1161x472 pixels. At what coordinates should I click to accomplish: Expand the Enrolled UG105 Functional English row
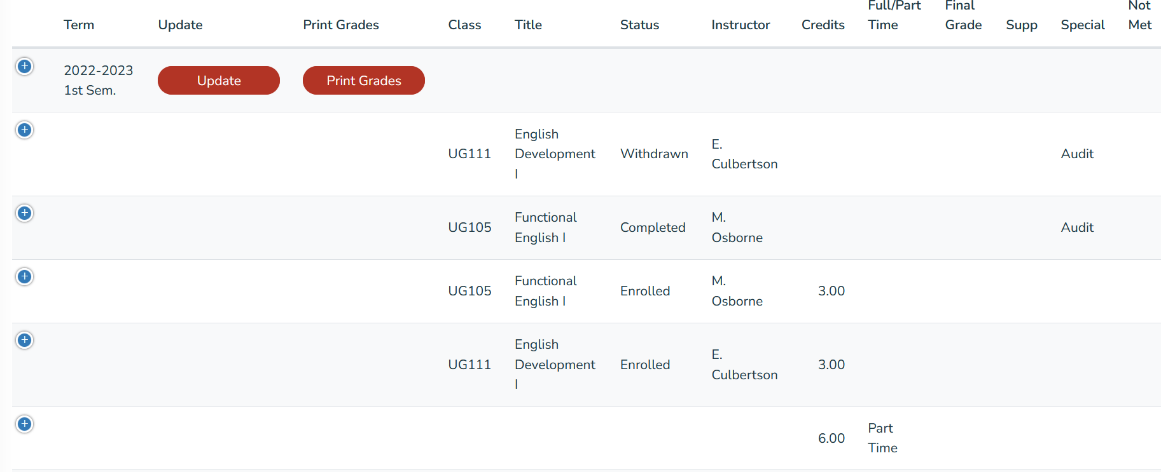click(24, 276)
